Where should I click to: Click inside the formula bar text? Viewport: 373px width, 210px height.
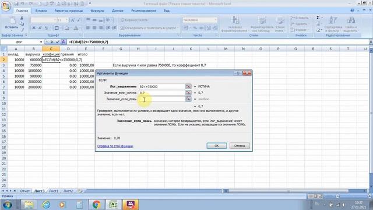[89, 42]
